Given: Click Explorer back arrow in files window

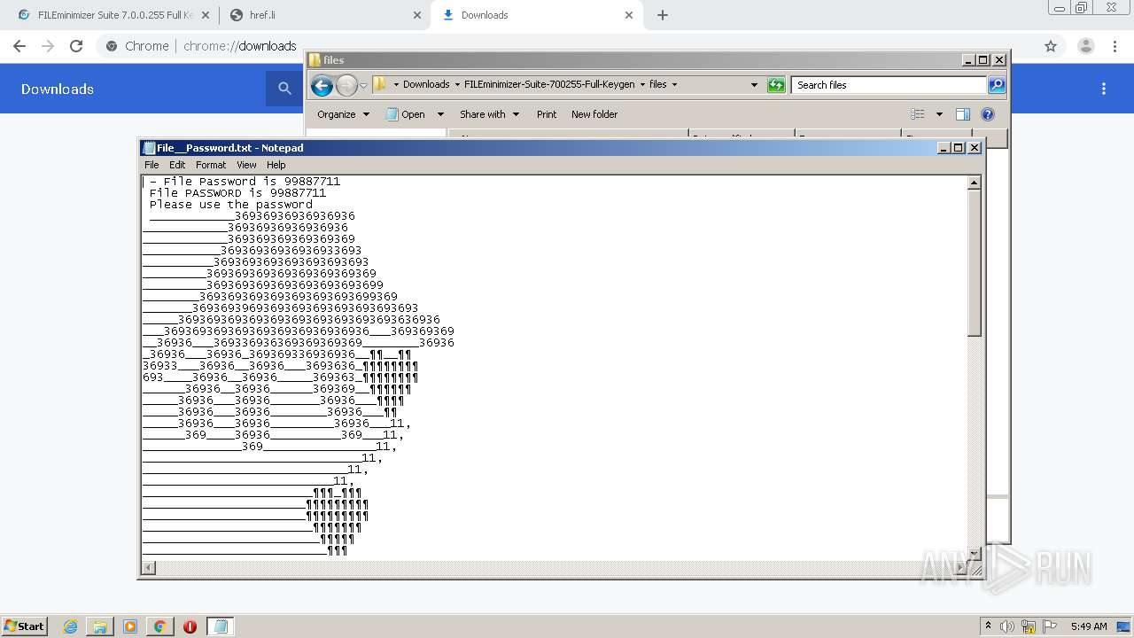Looking at the screenshot, I should point(322,85).
